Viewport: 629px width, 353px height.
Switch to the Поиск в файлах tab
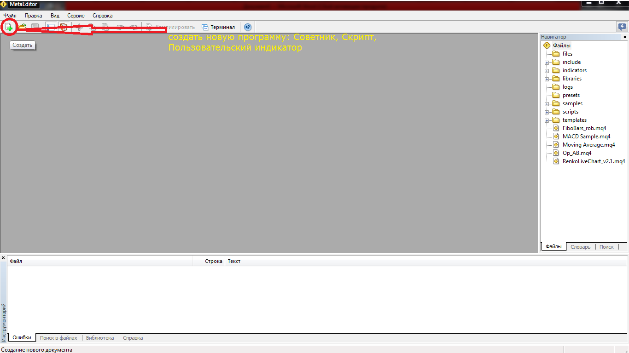(x=58, y=337)
